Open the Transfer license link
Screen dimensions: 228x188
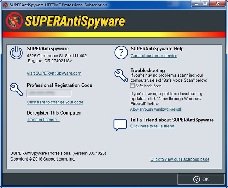43,120
